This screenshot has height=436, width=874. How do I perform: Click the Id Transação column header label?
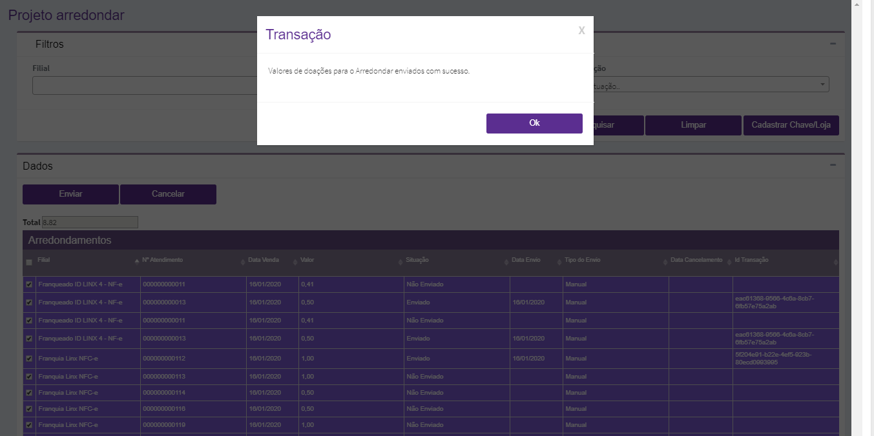752,260
